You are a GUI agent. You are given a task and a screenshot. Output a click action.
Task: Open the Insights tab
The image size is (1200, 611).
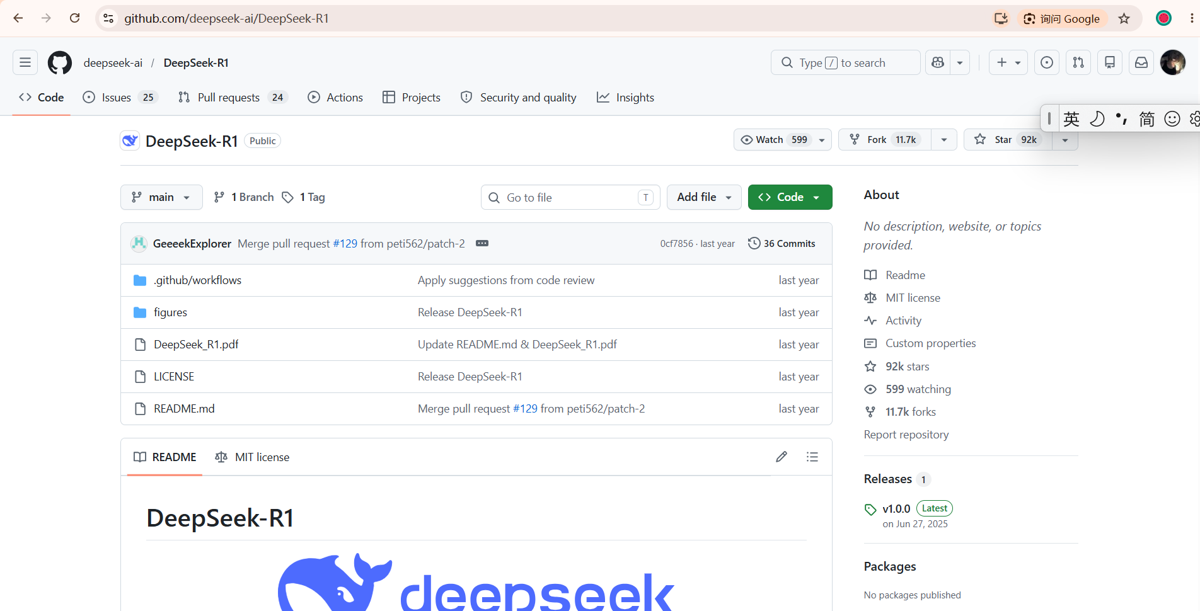[626, 97]
